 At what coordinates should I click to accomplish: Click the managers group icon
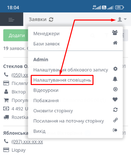click(x=115, y=33)
